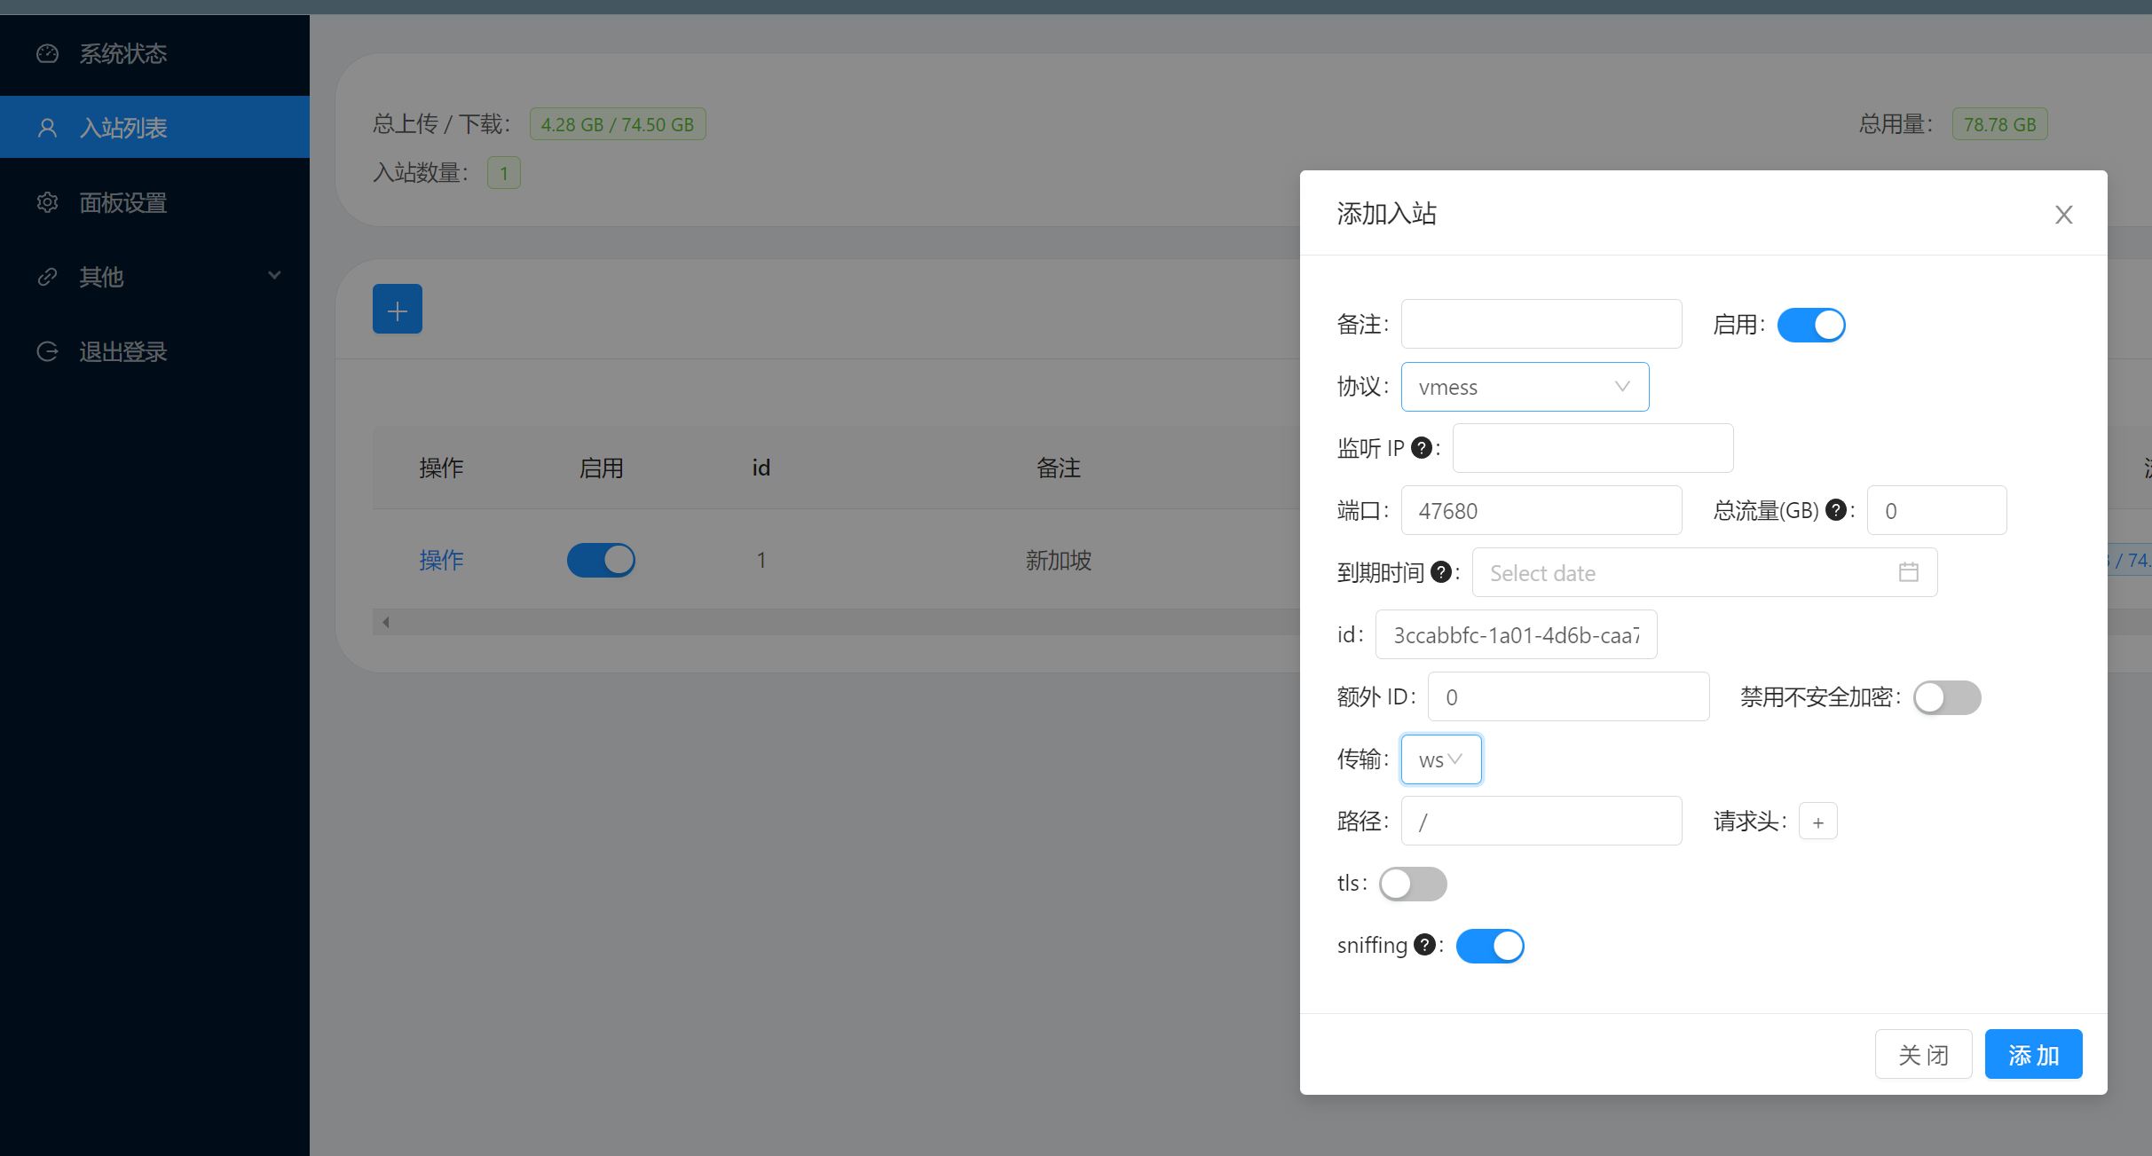Click the 新加坡 remark cell

(x=1058, y=560)
